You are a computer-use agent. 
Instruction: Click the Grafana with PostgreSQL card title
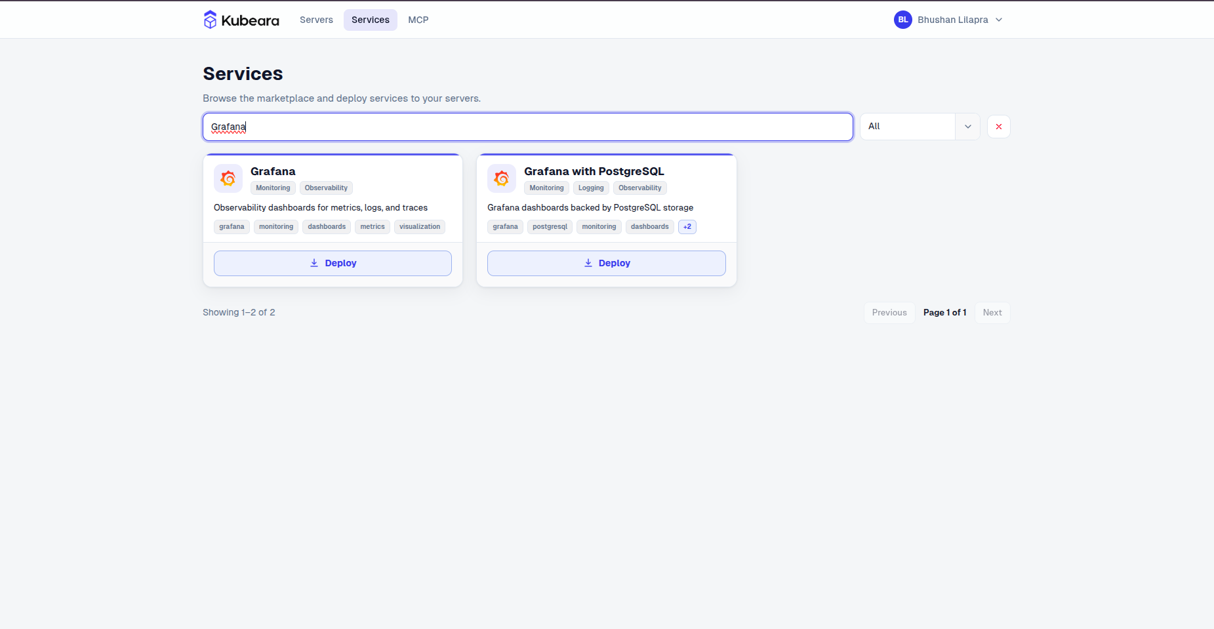click(x=594, y=171)
